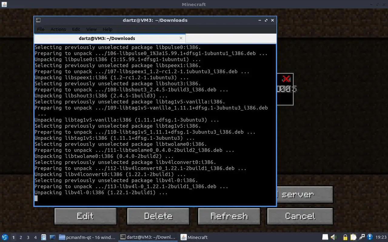Viewport: 388px width, 242px height.
Task: Switch to virtual desktop 2
Action: tap(21, 237)
